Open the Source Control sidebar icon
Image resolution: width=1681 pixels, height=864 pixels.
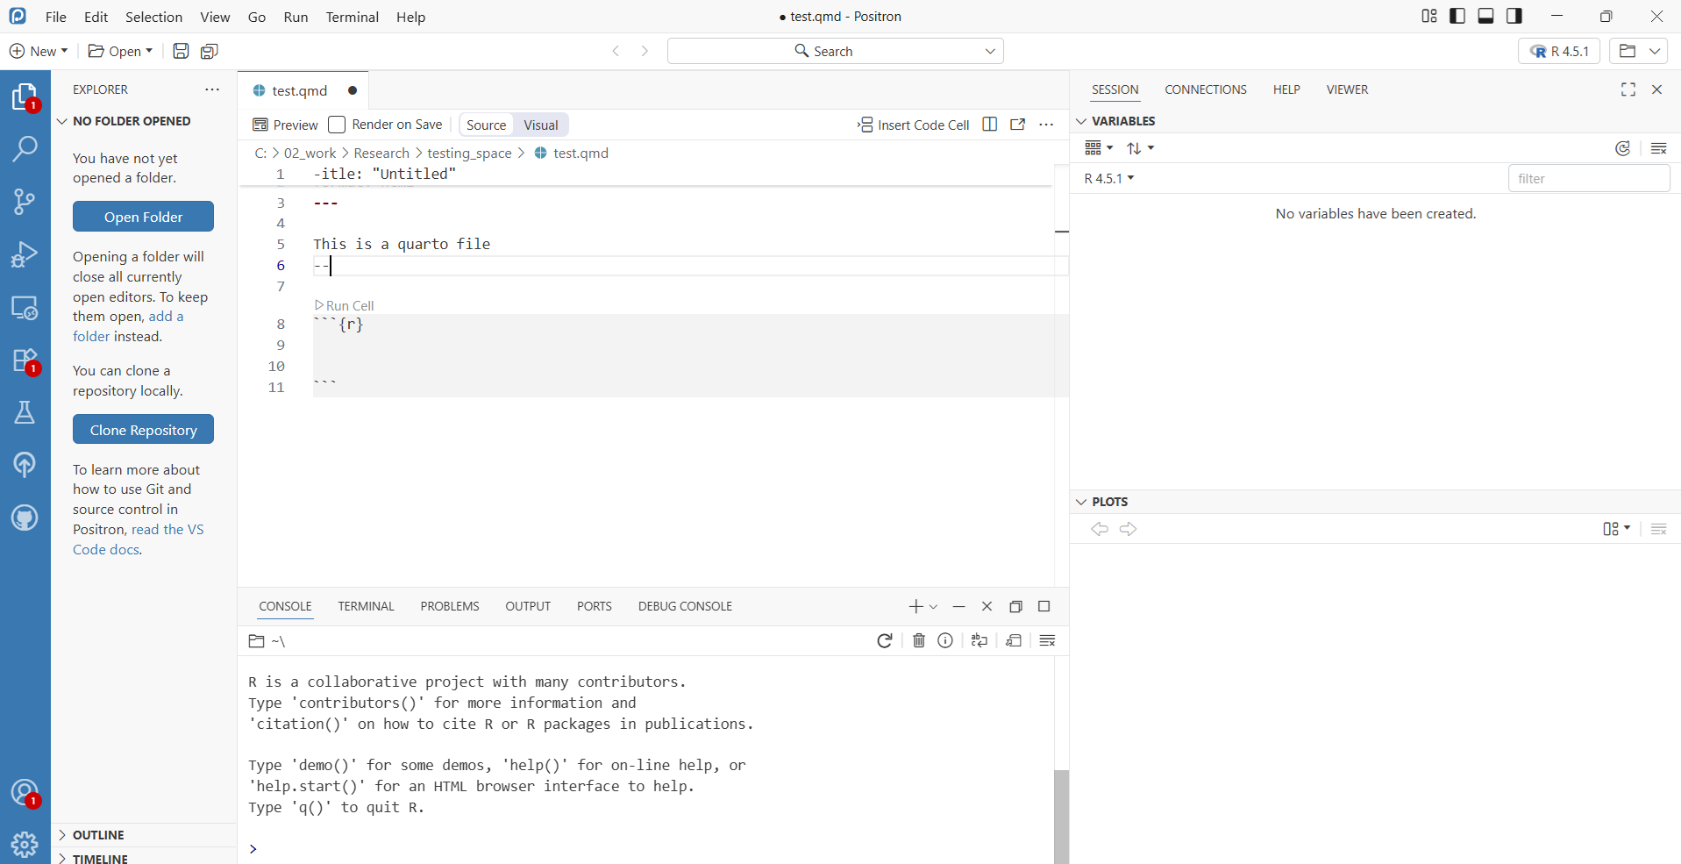click(25, 202)
